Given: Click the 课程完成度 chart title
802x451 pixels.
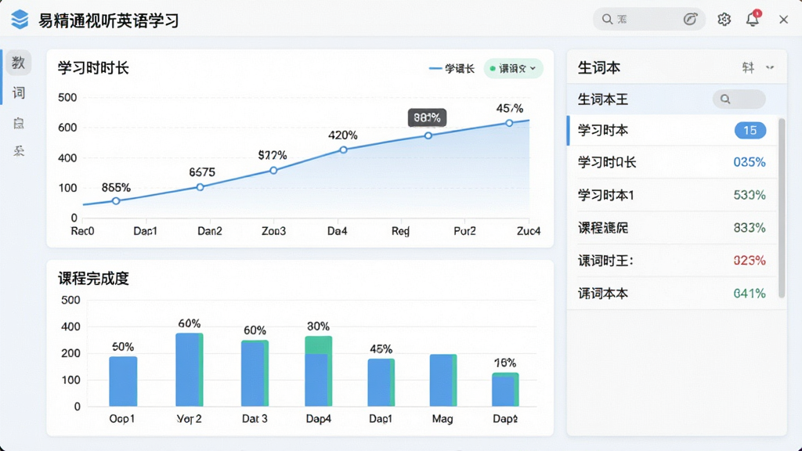Looking at the screenshot, I should tap(93, 279).
